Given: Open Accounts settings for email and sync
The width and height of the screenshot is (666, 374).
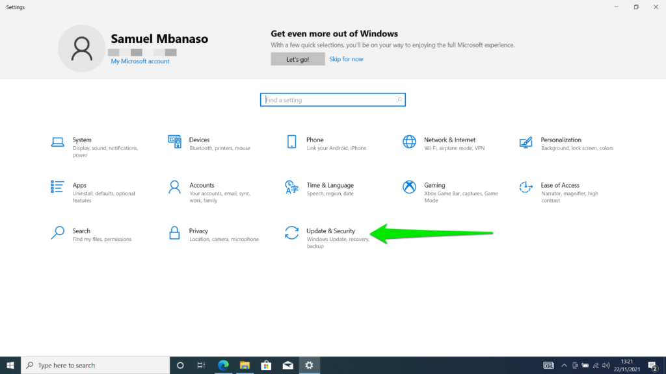Looking at the screenshot, I should tap(203, 189).
